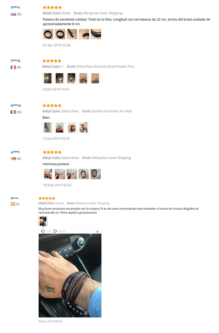219x333 pixels.
Task: Rotate the expanded photo left
Action: [x=46, y=231]
